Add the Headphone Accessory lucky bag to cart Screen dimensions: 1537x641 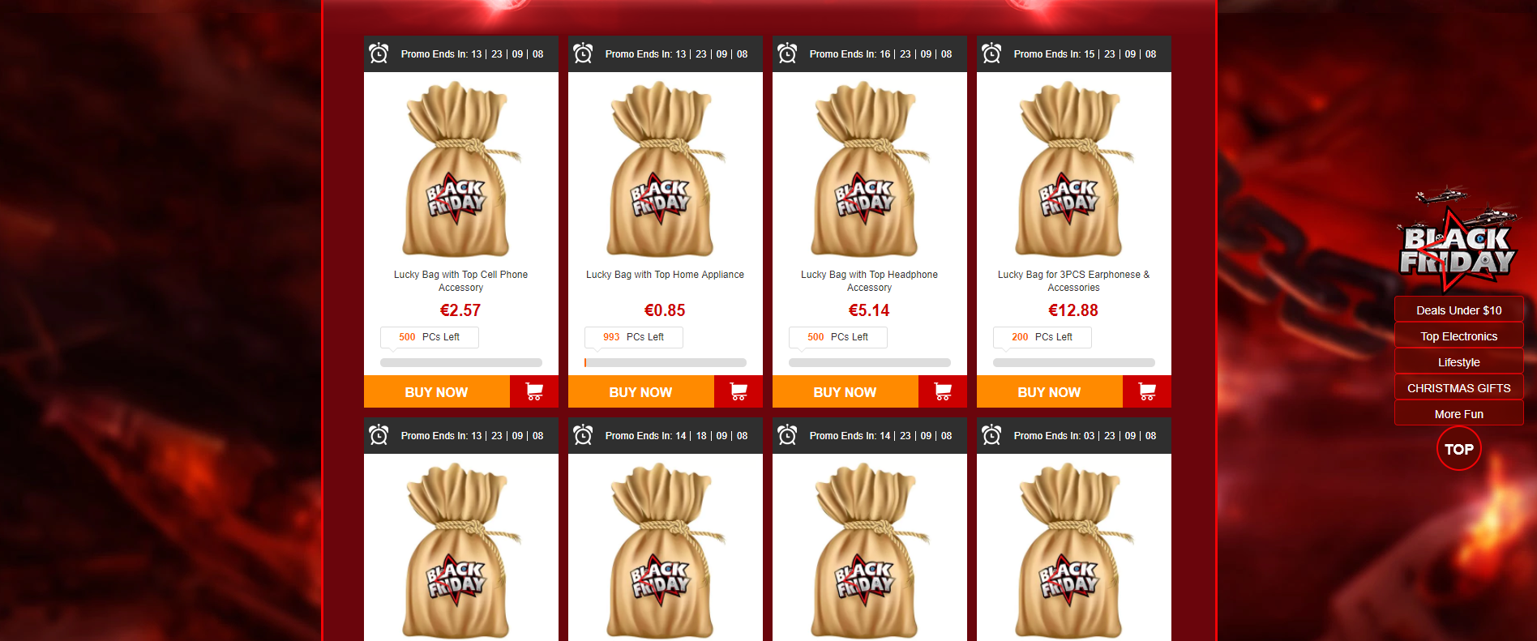[943, 391]
